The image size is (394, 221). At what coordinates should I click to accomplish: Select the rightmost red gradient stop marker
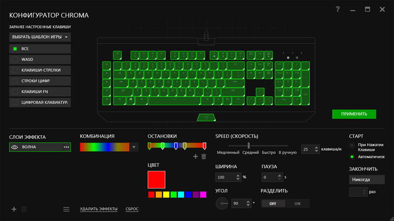(204, 146)
